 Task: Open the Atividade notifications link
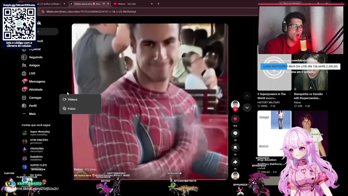(x=36, y=90)
